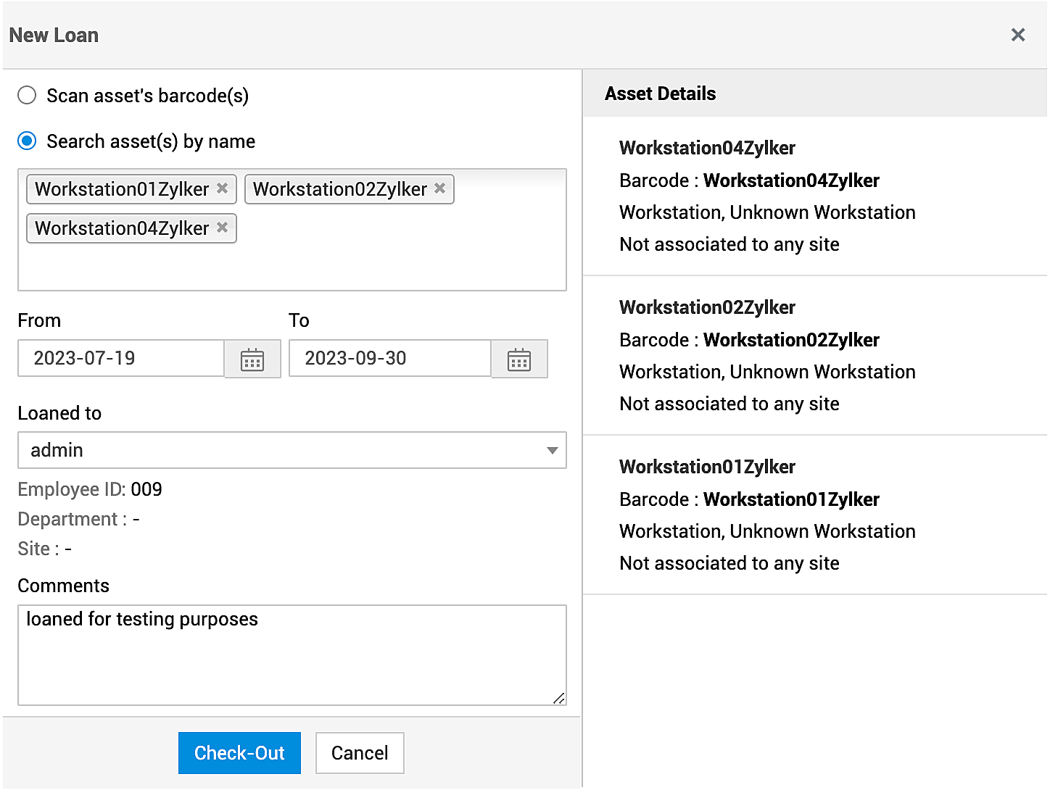The width and height of the screenshot is (1050, 790).
Task: Remove Workstation04Zylker tag from asset search
Action: (223, 228)
